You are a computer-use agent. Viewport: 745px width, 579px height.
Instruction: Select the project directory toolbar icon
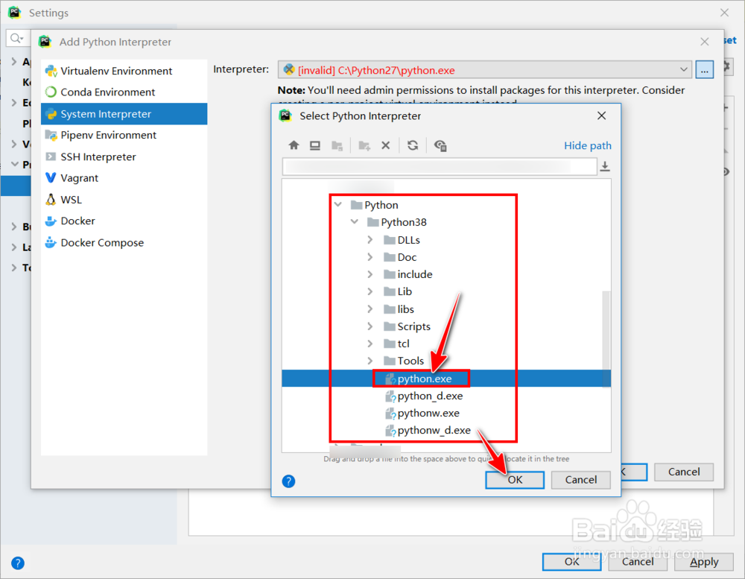[337, 145]
